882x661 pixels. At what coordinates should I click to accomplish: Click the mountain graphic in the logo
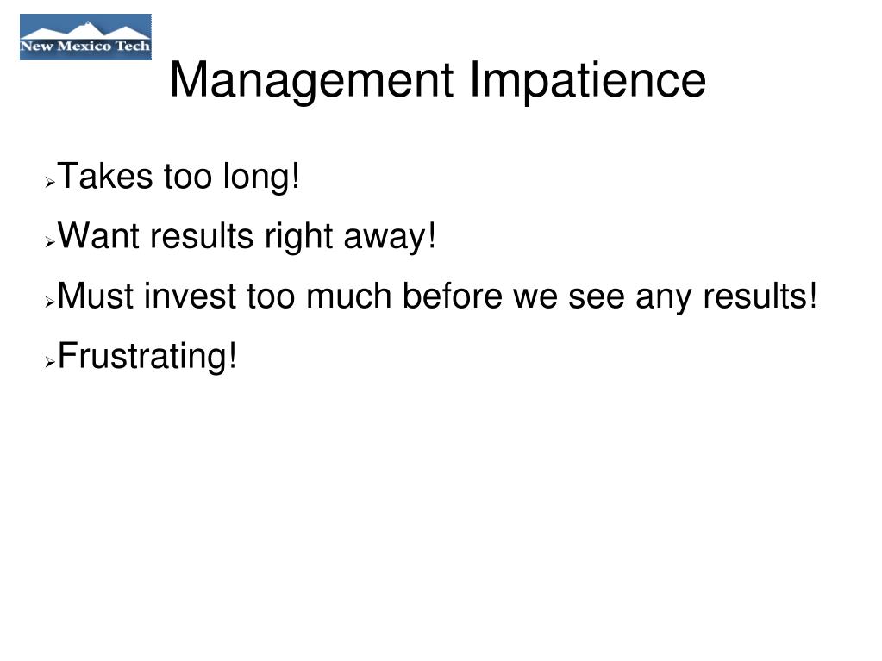(x=85, y=29)
